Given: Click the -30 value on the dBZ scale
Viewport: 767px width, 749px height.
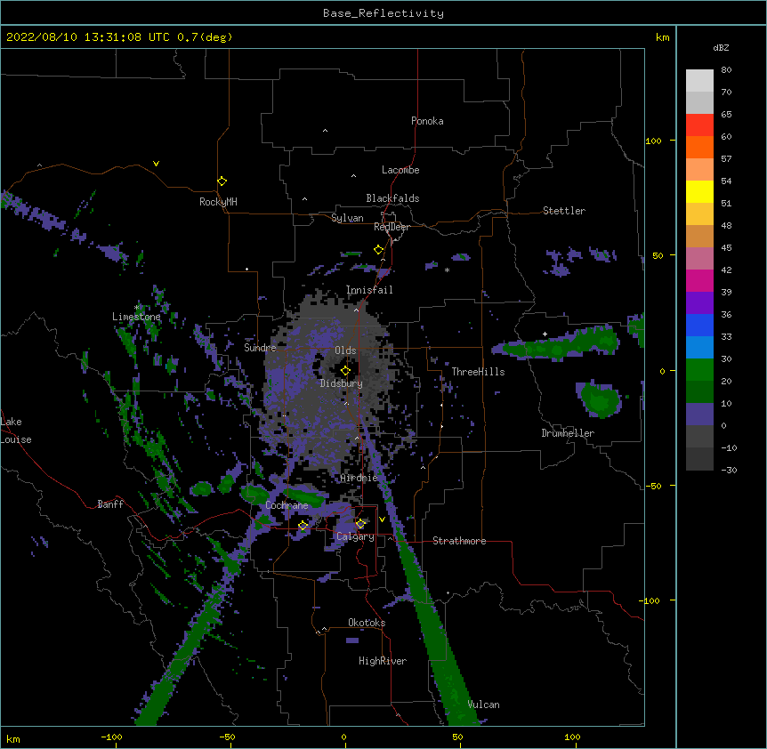Looking at the screenshot, I should tap(729, 470).
